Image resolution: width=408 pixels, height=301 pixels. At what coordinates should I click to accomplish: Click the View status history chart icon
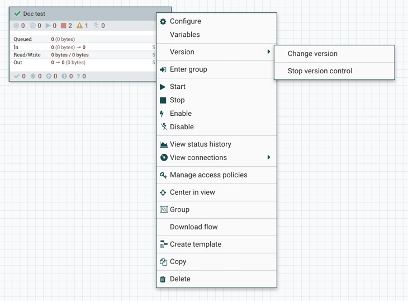164,144
